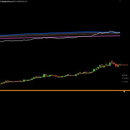The width and height of the screenshot is (130, 130).
Task: Click the 221.10 price label
Action: [x=125, y=75]
